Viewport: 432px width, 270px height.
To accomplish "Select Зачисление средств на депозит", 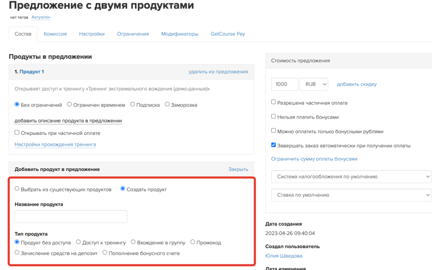I will [x=17, y=252].
